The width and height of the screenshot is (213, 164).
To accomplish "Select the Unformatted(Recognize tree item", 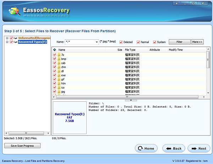I will (x=34, y=38).
